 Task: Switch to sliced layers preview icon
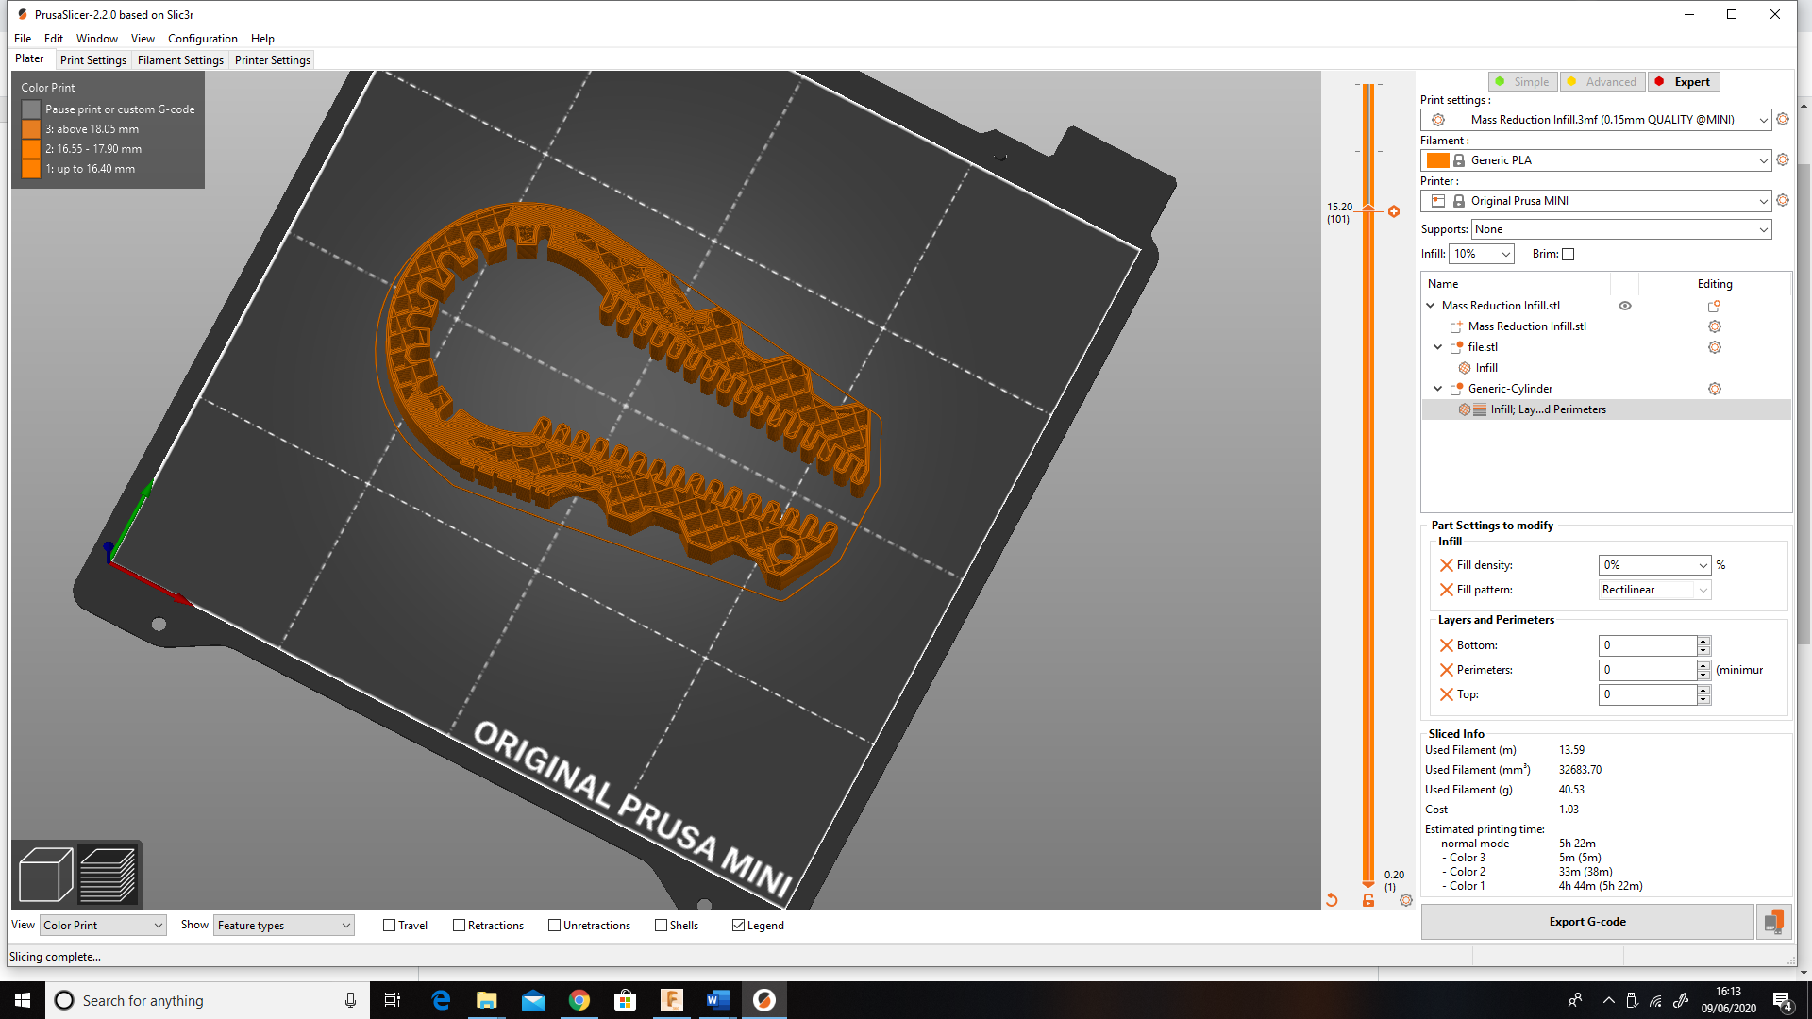point(108,875)
